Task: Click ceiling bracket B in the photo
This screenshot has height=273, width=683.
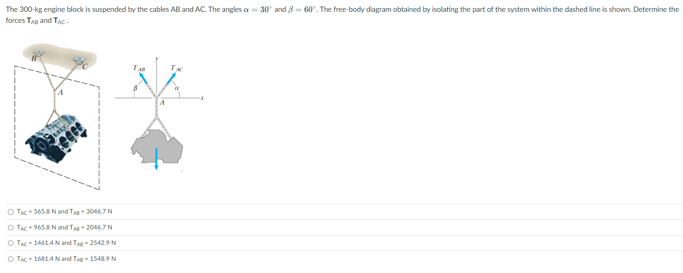Action: point(38,53)
